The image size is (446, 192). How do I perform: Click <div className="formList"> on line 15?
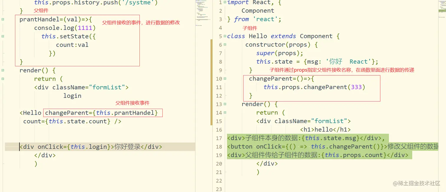304,121
